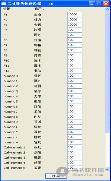Click the 生命 value field for F1
This screenshot has height=181, width=111.
pos(75,14)
